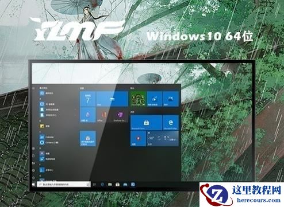
Task: Launch Movies & TV from the app list
Action: pyautogui.click(x=48, y=159)
